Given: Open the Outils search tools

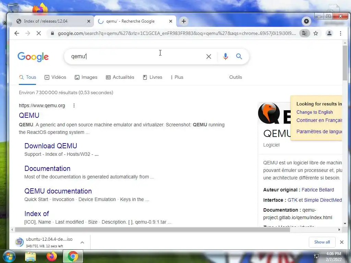Looking at the screenshot, I should (235, 77).
